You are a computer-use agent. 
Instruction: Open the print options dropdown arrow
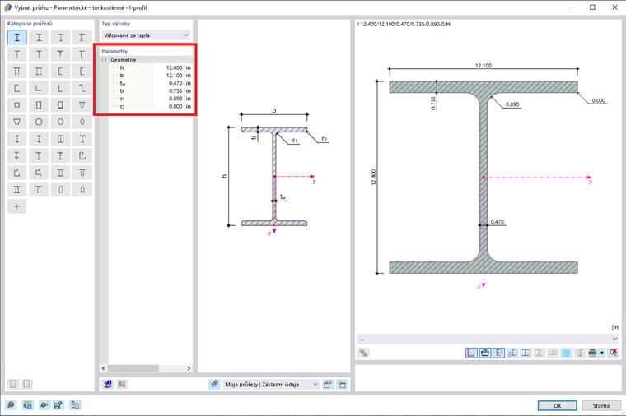[x=602, y=353]
